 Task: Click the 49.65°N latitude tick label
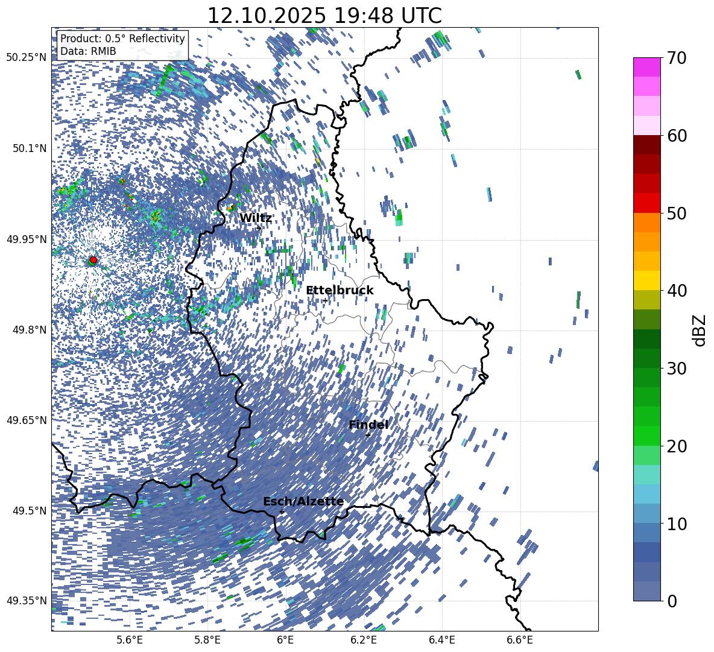(x=27, y=420)
